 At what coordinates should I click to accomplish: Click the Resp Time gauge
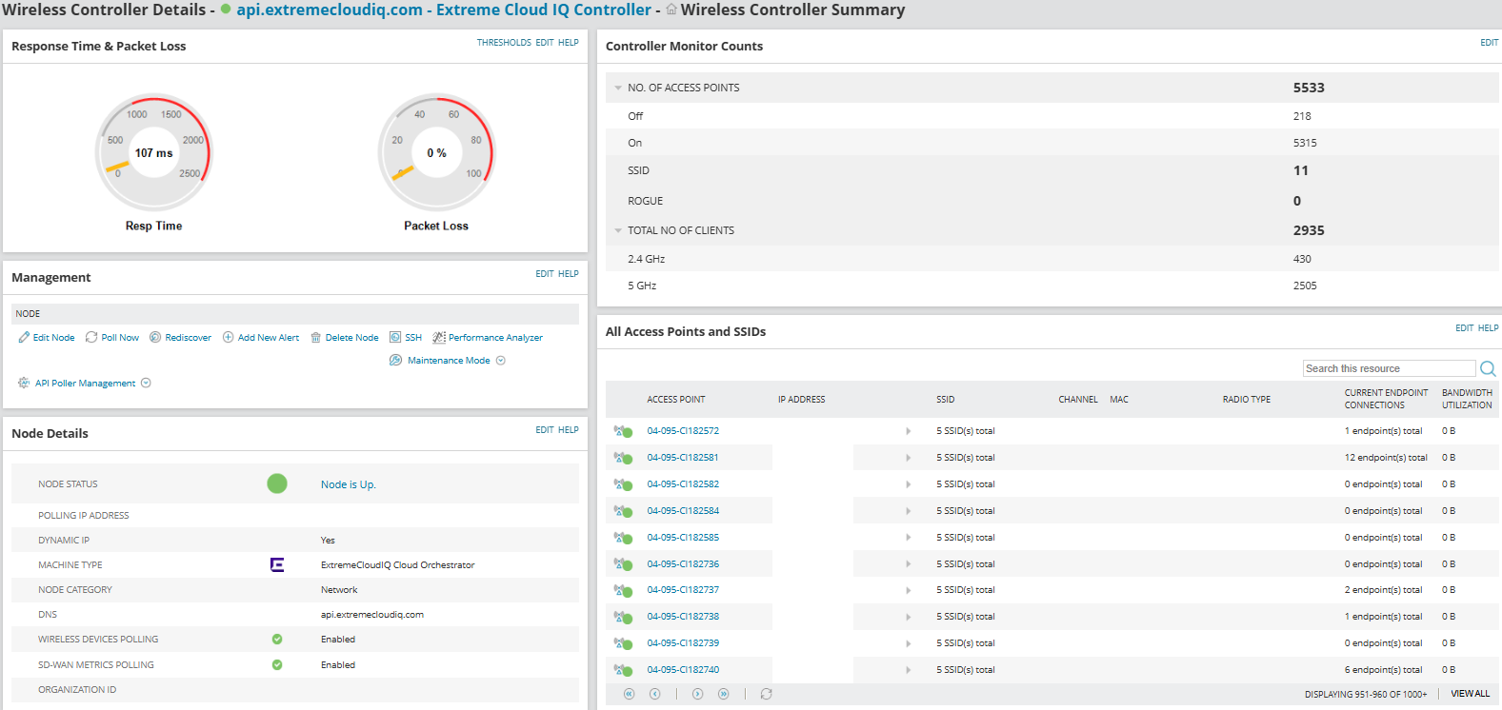pyautogui.click(x=154, y=152)
